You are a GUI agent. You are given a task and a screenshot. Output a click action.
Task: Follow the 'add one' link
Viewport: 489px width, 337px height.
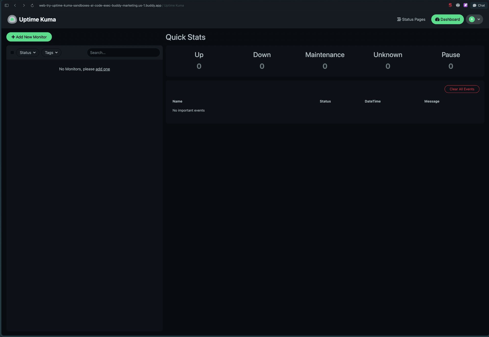click(x=103, y=69)
